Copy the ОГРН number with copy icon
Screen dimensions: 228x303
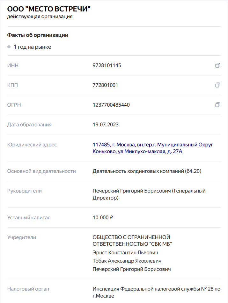[x=217, y=105]
